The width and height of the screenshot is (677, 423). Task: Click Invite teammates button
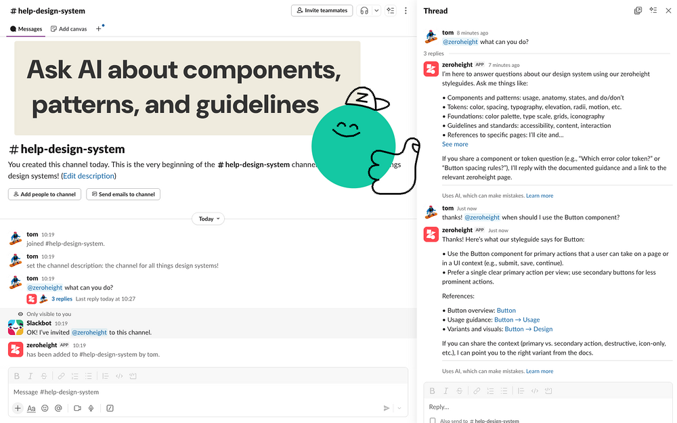(322, 10)
